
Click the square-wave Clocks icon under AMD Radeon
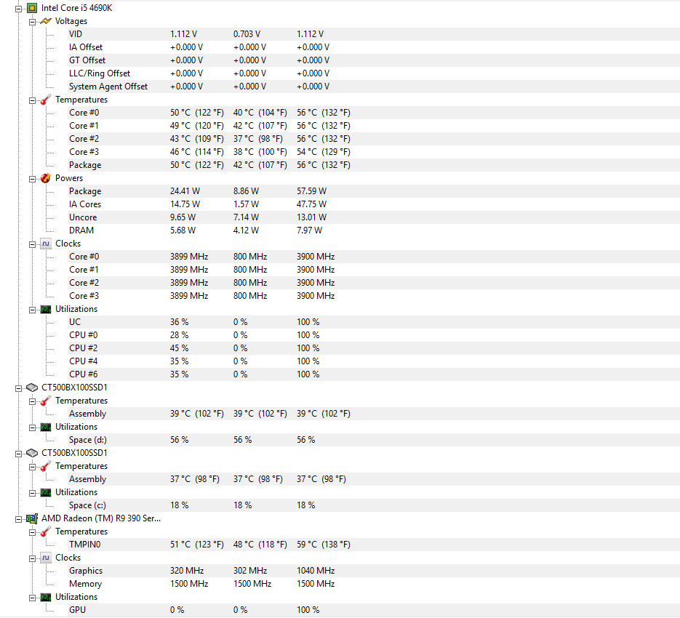46,558
